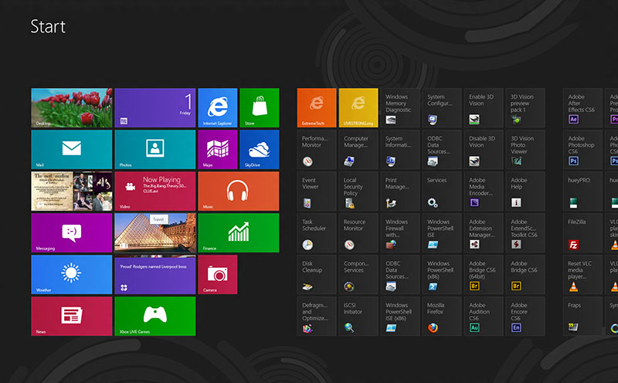618x383 pixels.
Task: Open Adobe ExtendScript Toolkit CS6 tile
Action: [x=525, y=233]
